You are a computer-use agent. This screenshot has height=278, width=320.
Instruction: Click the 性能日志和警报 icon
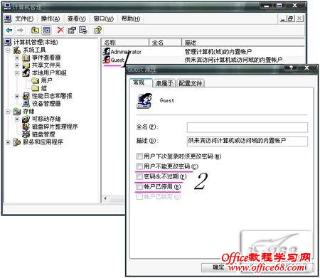(26, 96)
